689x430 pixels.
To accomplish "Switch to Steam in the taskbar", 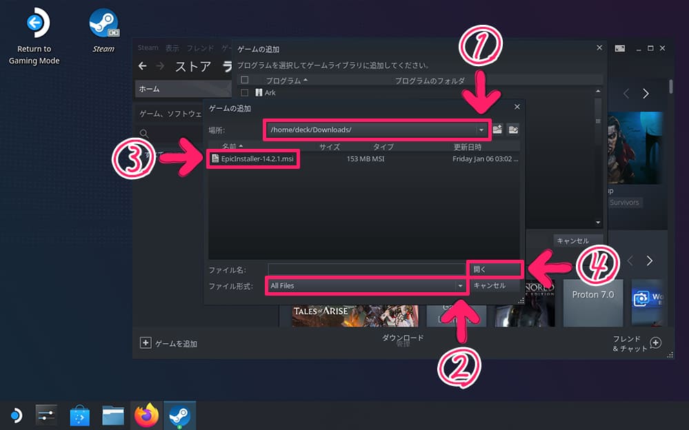I will point(179,416).
